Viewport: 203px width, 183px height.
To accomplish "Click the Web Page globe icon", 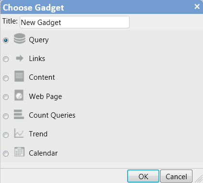I will [19, 95].
